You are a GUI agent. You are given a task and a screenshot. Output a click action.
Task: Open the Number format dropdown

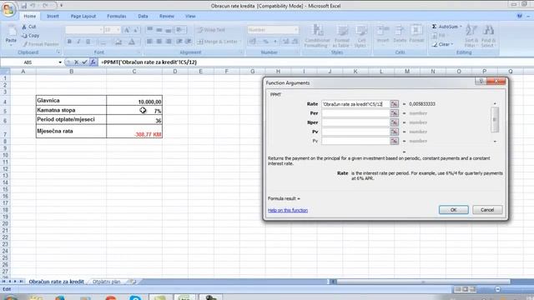coord(295,30)
